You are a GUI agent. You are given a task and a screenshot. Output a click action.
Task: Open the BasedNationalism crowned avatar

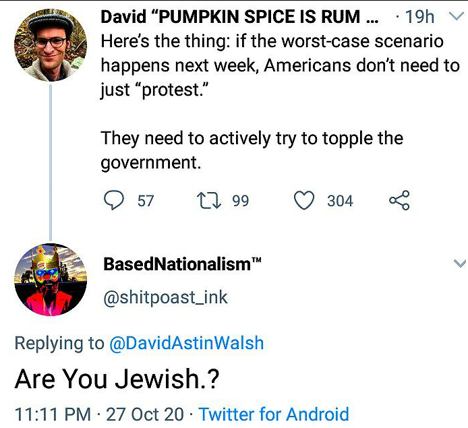coord(51,279)
